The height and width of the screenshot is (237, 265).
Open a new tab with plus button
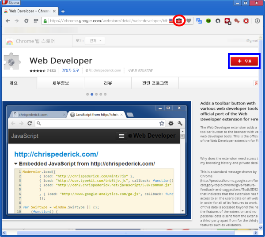click(x=63, y=12)
